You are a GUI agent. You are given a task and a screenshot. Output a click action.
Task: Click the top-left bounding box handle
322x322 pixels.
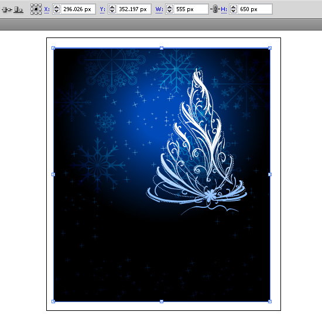pos(53,48)
